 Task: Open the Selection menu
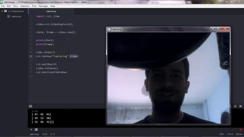pyautogui.click(x=25, y=6)
